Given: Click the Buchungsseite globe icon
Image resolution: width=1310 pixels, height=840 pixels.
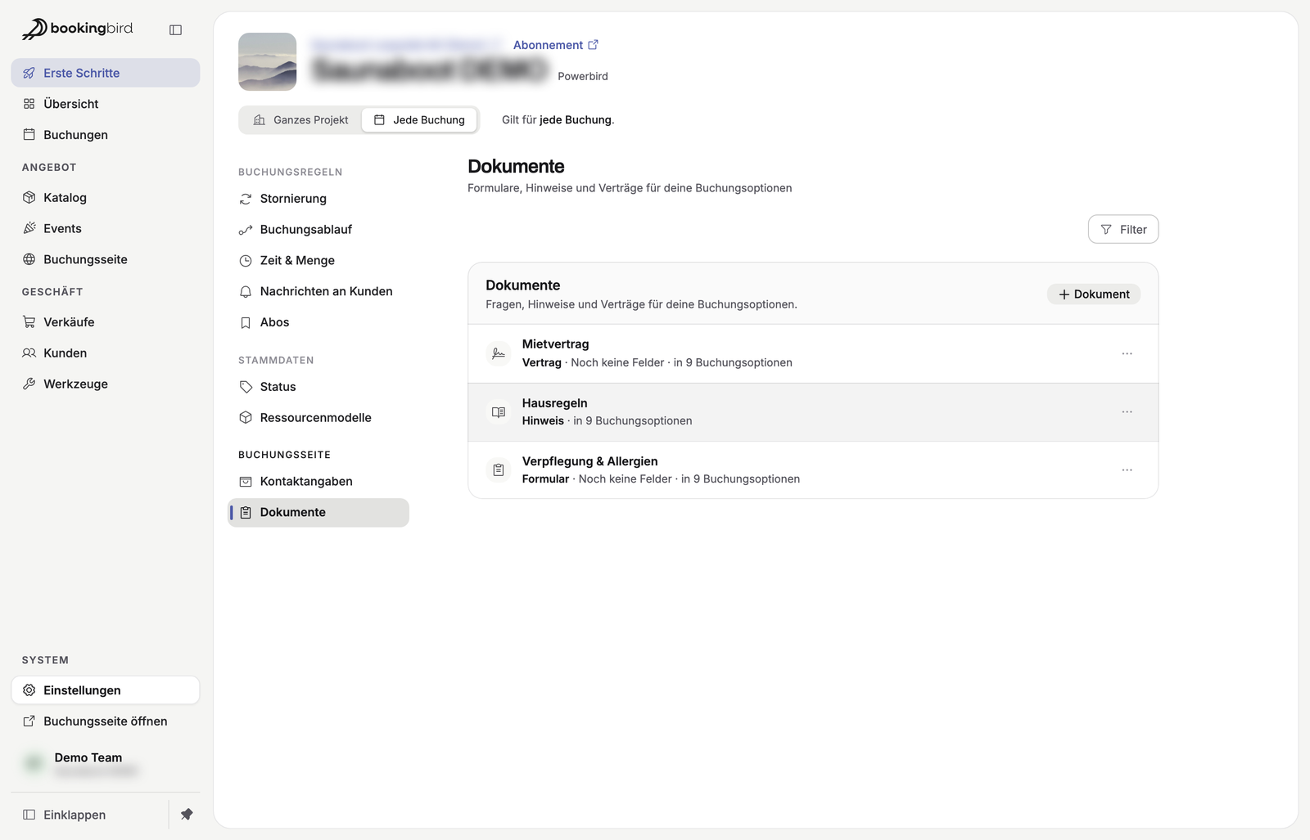Looking at the screenshot, I should point(29,259).
